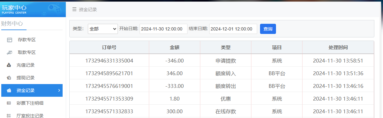Select order number 1732945571353309
Screen dimensions: 383x118
pos(109,99)
